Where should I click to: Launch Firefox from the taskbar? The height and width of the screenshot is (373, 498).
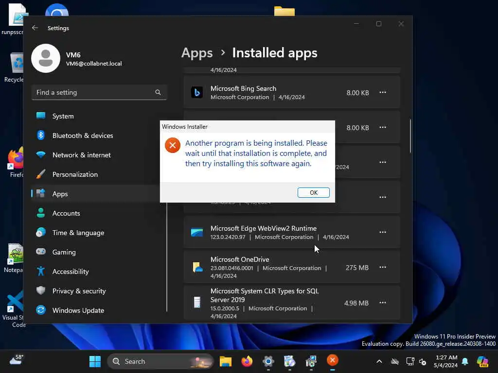pos(247,361)
